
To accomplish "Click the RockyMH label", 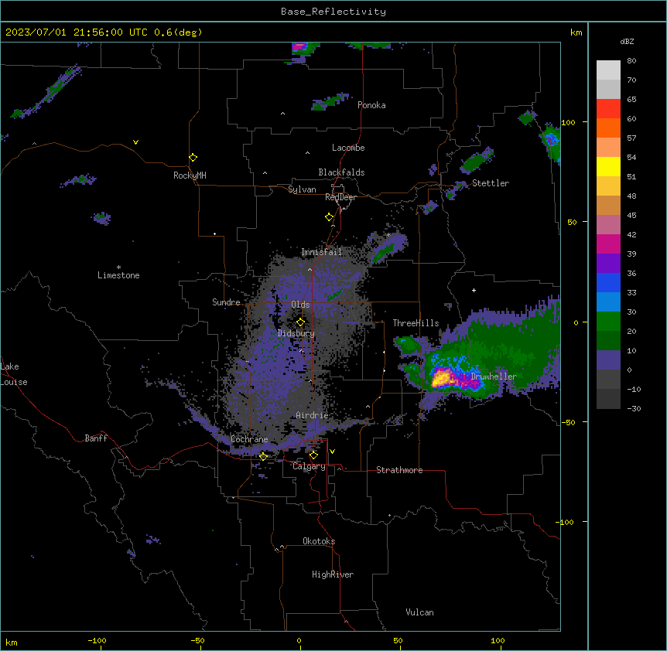I will point(190,176).
